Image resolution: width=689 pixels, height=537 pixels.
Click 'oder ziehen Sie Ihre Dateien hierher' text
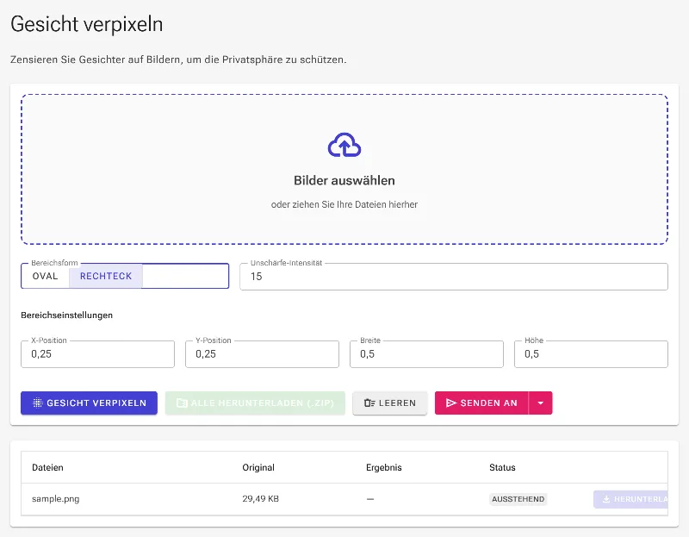click(x=344, y=204)
